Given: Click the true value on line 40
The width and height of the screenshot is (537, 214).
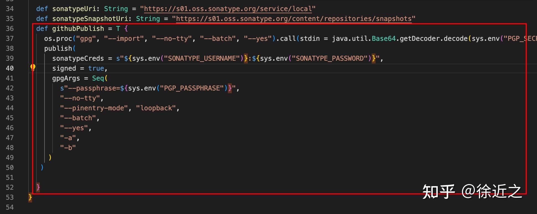Looking at the screenshot, I should click(x=96, y=68).
